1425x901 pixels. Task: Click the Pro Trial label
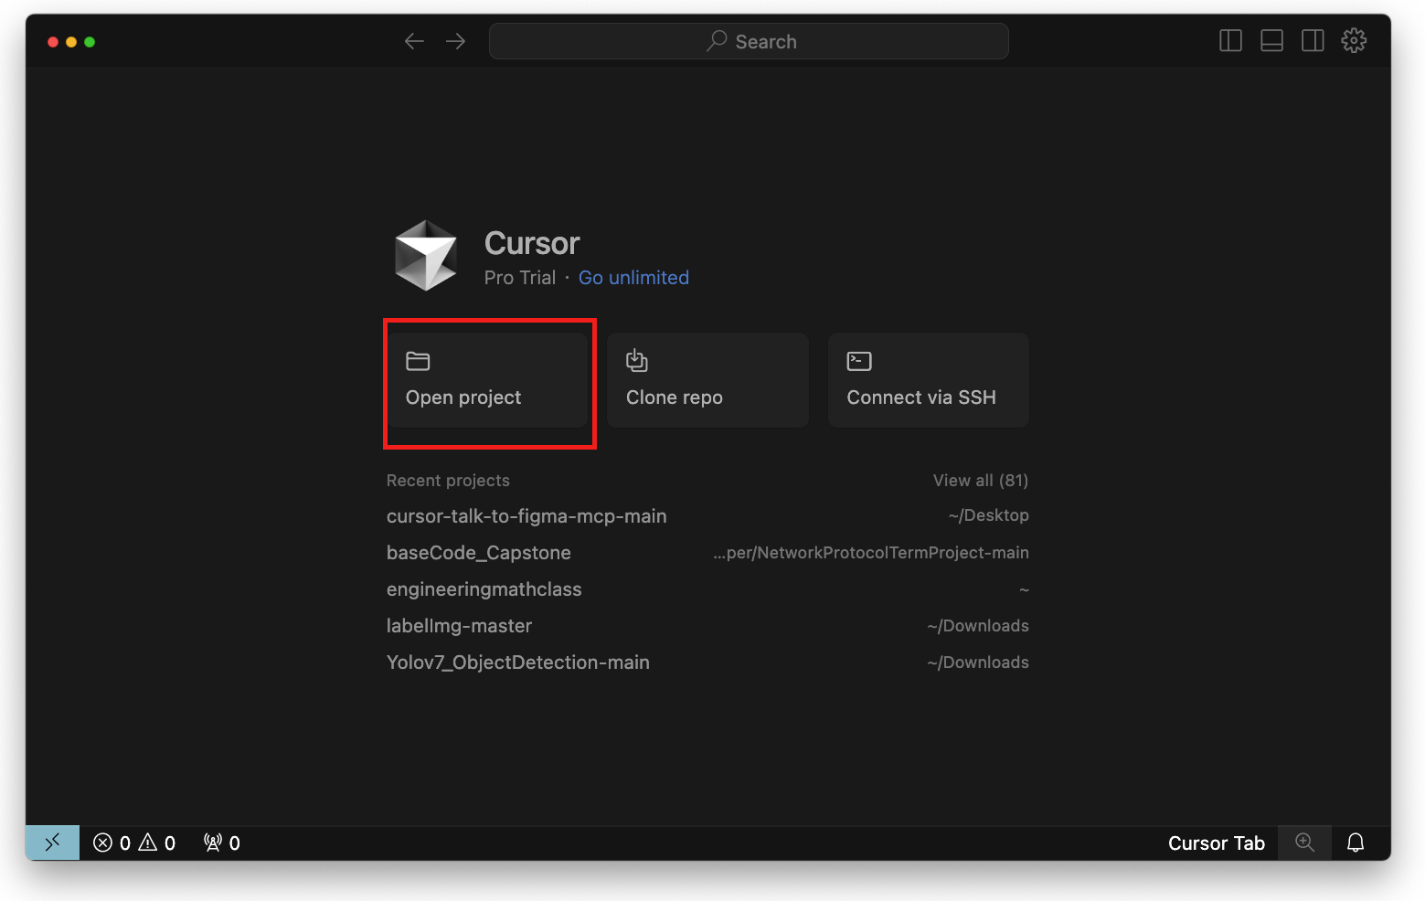(x=520, y=278)
